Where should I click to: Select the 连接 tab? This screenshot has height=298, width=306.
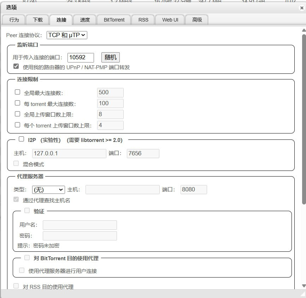(61, 20)
